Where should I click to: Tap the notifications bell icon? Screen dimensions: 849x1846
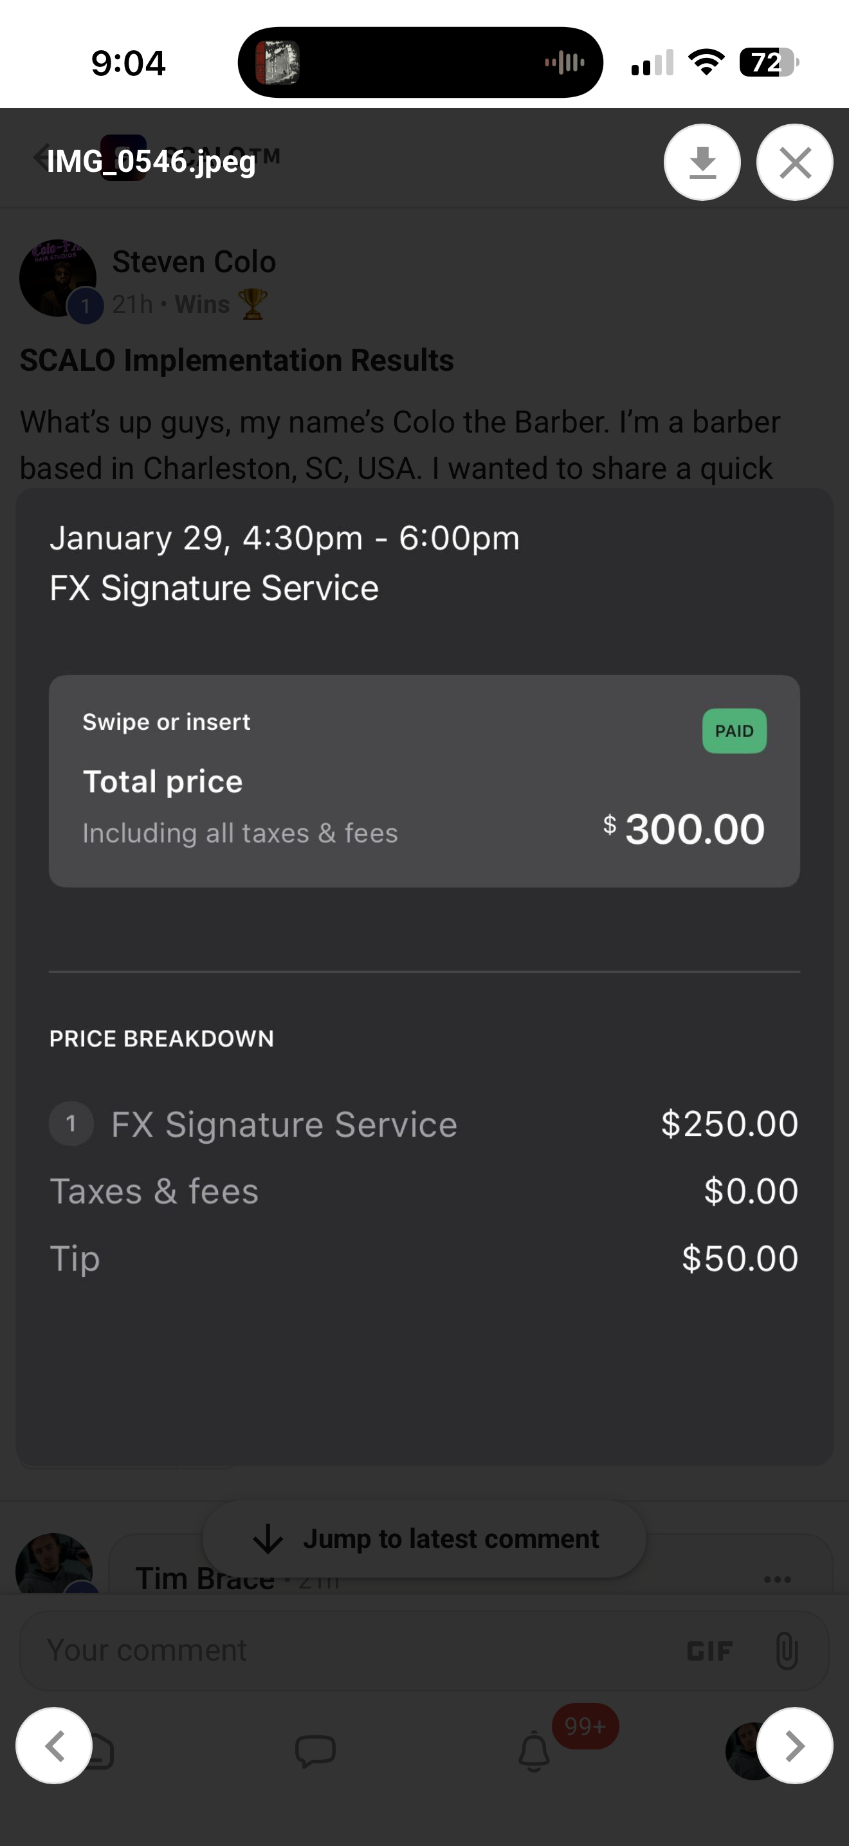(x=534, y=1751)
